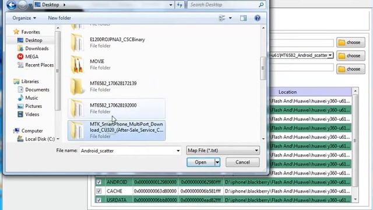Select the MT6582_170628192000 folder icon
Image resolution: width=373 pixels, height=210 pixels.
tap(77, 108)
